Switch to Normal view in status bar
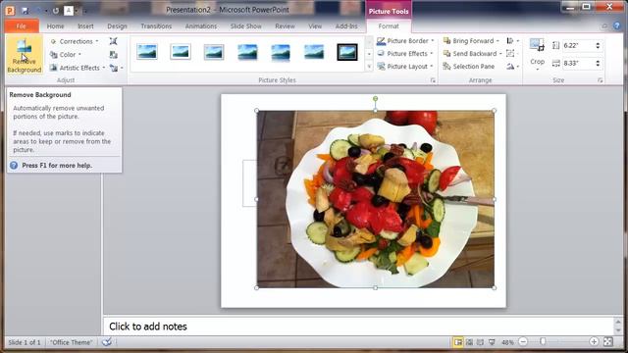The width and height of the screenshot is (628, 353). coord(458,342)
